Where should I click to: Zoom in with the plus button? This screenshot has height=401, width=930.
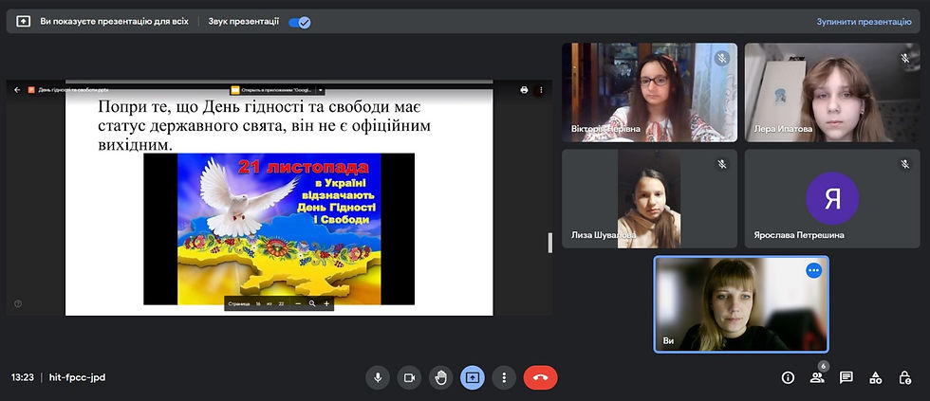point(326,304)
